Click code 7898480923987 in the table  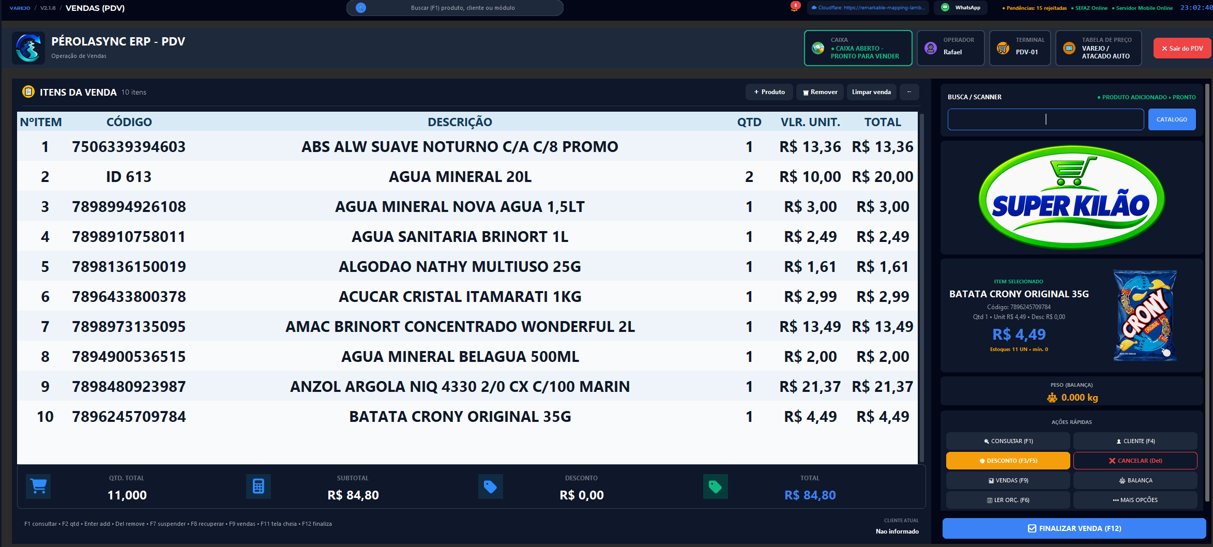click(x=129, y=386)
